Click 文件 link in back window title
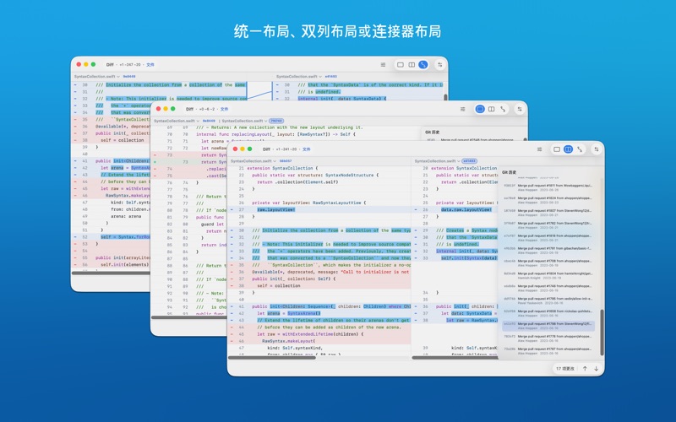676x422 pixels. [x=150, y=65]
